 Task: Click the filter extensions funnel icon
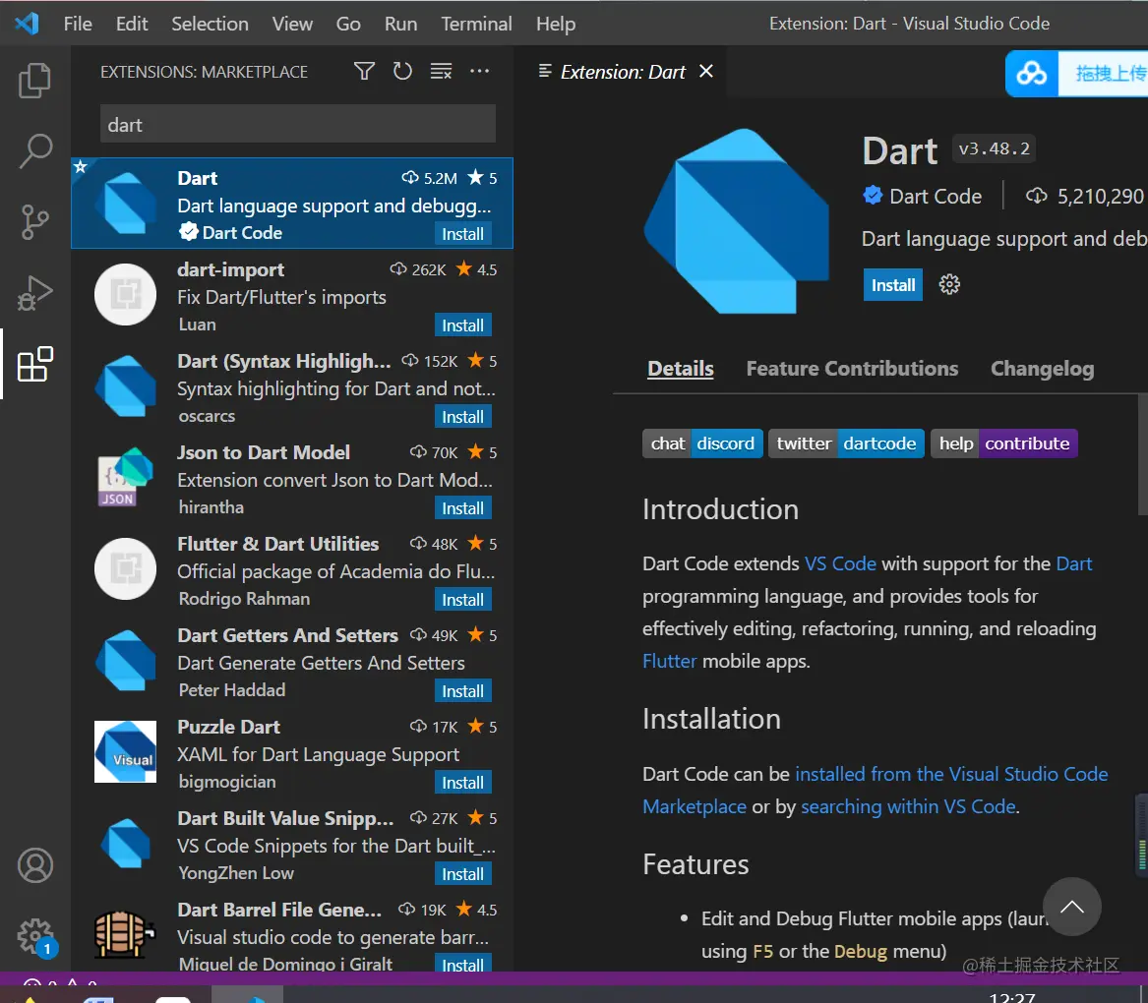[x=364, y=71]
